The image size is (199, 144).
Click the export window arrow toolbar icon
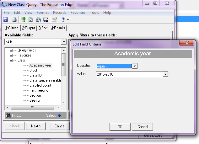[46, 20]
